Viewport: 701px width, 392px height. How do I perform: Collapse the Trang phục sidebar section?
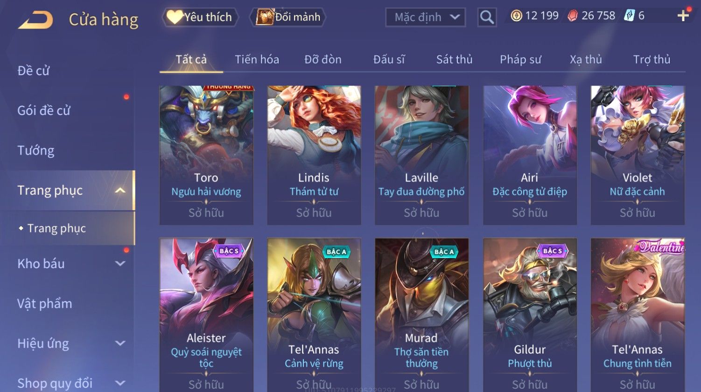pyautogui.click(x=120, y=190)
